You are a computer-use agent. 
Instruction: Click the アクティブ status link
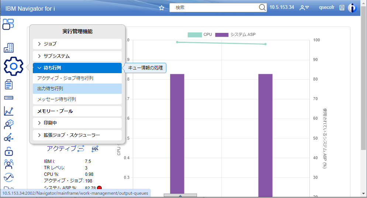click(x=62, y=148)
